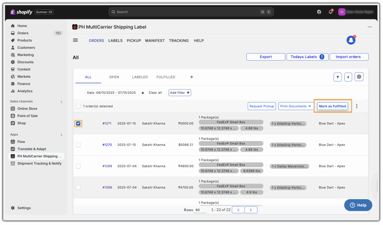Click the Date 06/15/2025 - 07/15/2025 filter chip
Viewport: 383px width, 225px height.
111,93
